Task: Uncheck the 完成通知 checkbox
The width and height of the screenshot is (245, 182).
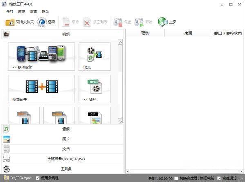Action: coord(219,178)
